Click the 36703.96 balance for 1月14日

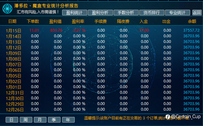[191, 36]
